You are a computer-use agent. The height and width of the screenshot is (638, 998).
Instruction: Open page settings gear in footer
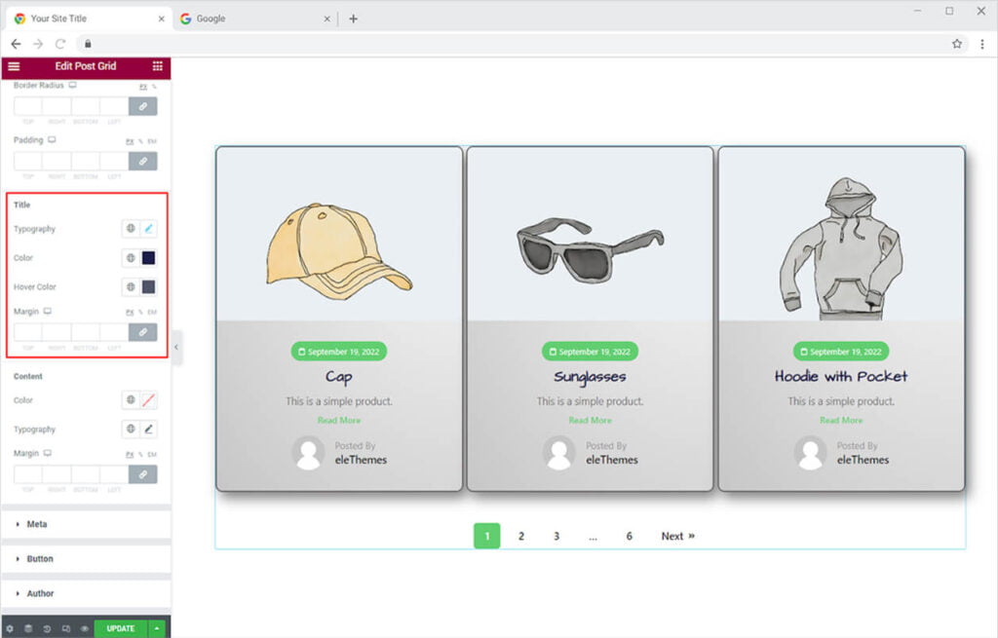pos(10,628)
